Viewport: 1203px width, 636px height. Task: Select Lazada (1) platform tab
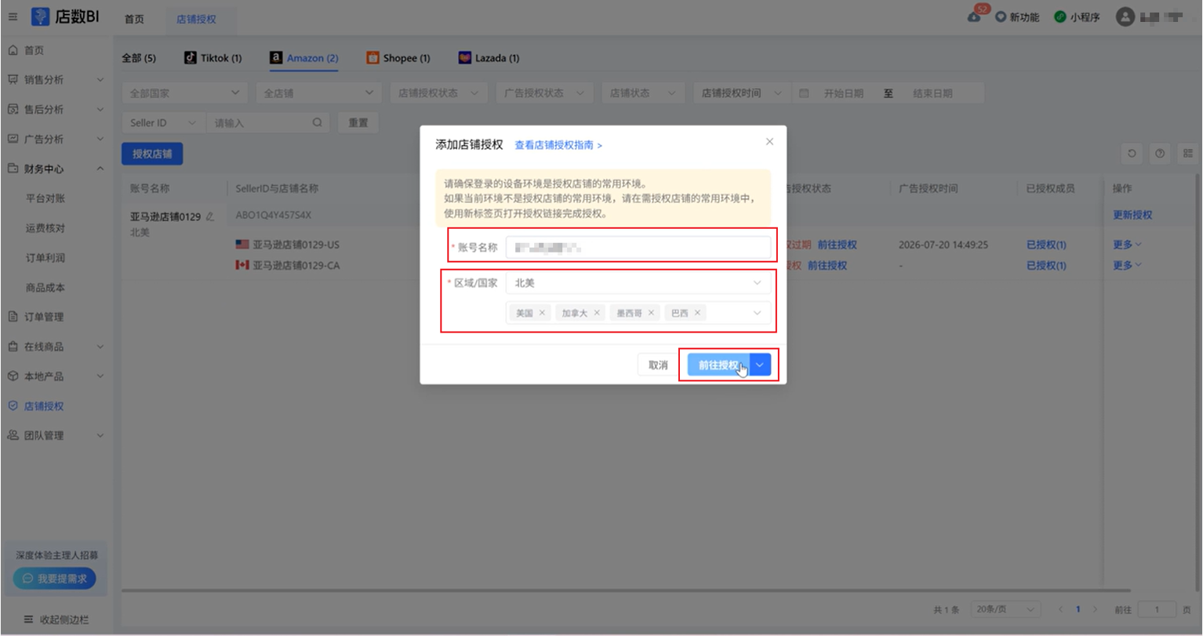[489, 58]
